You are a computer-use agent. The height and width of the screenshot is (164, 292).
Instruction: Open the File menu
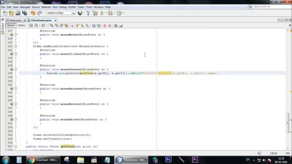pyautogui.click(x=3, y=7)
